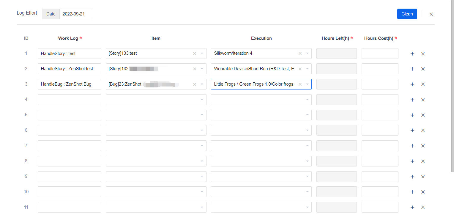Open the date field showing 2022-09-21
Image resolution: width=454 pixels, height=217 pixels.
click(75, 14)
